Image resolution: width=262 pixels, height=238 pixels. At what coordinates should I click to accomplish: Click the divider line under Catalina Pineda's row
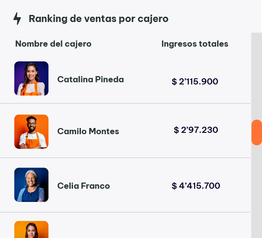125,103
